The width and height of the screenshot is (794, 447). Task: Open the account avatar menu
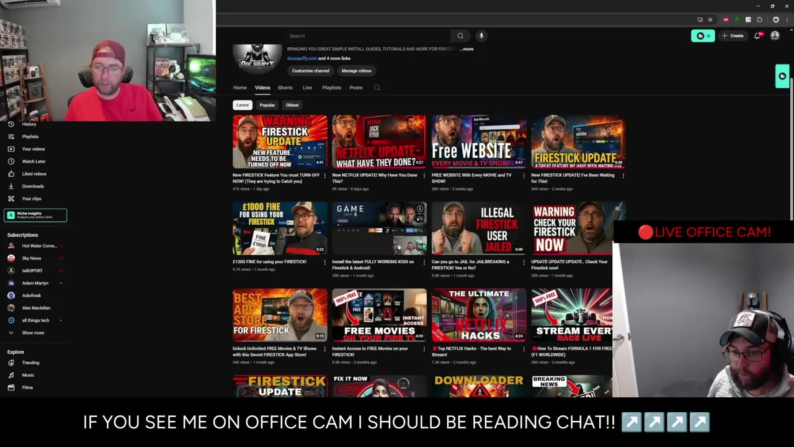tap(775, 36)
